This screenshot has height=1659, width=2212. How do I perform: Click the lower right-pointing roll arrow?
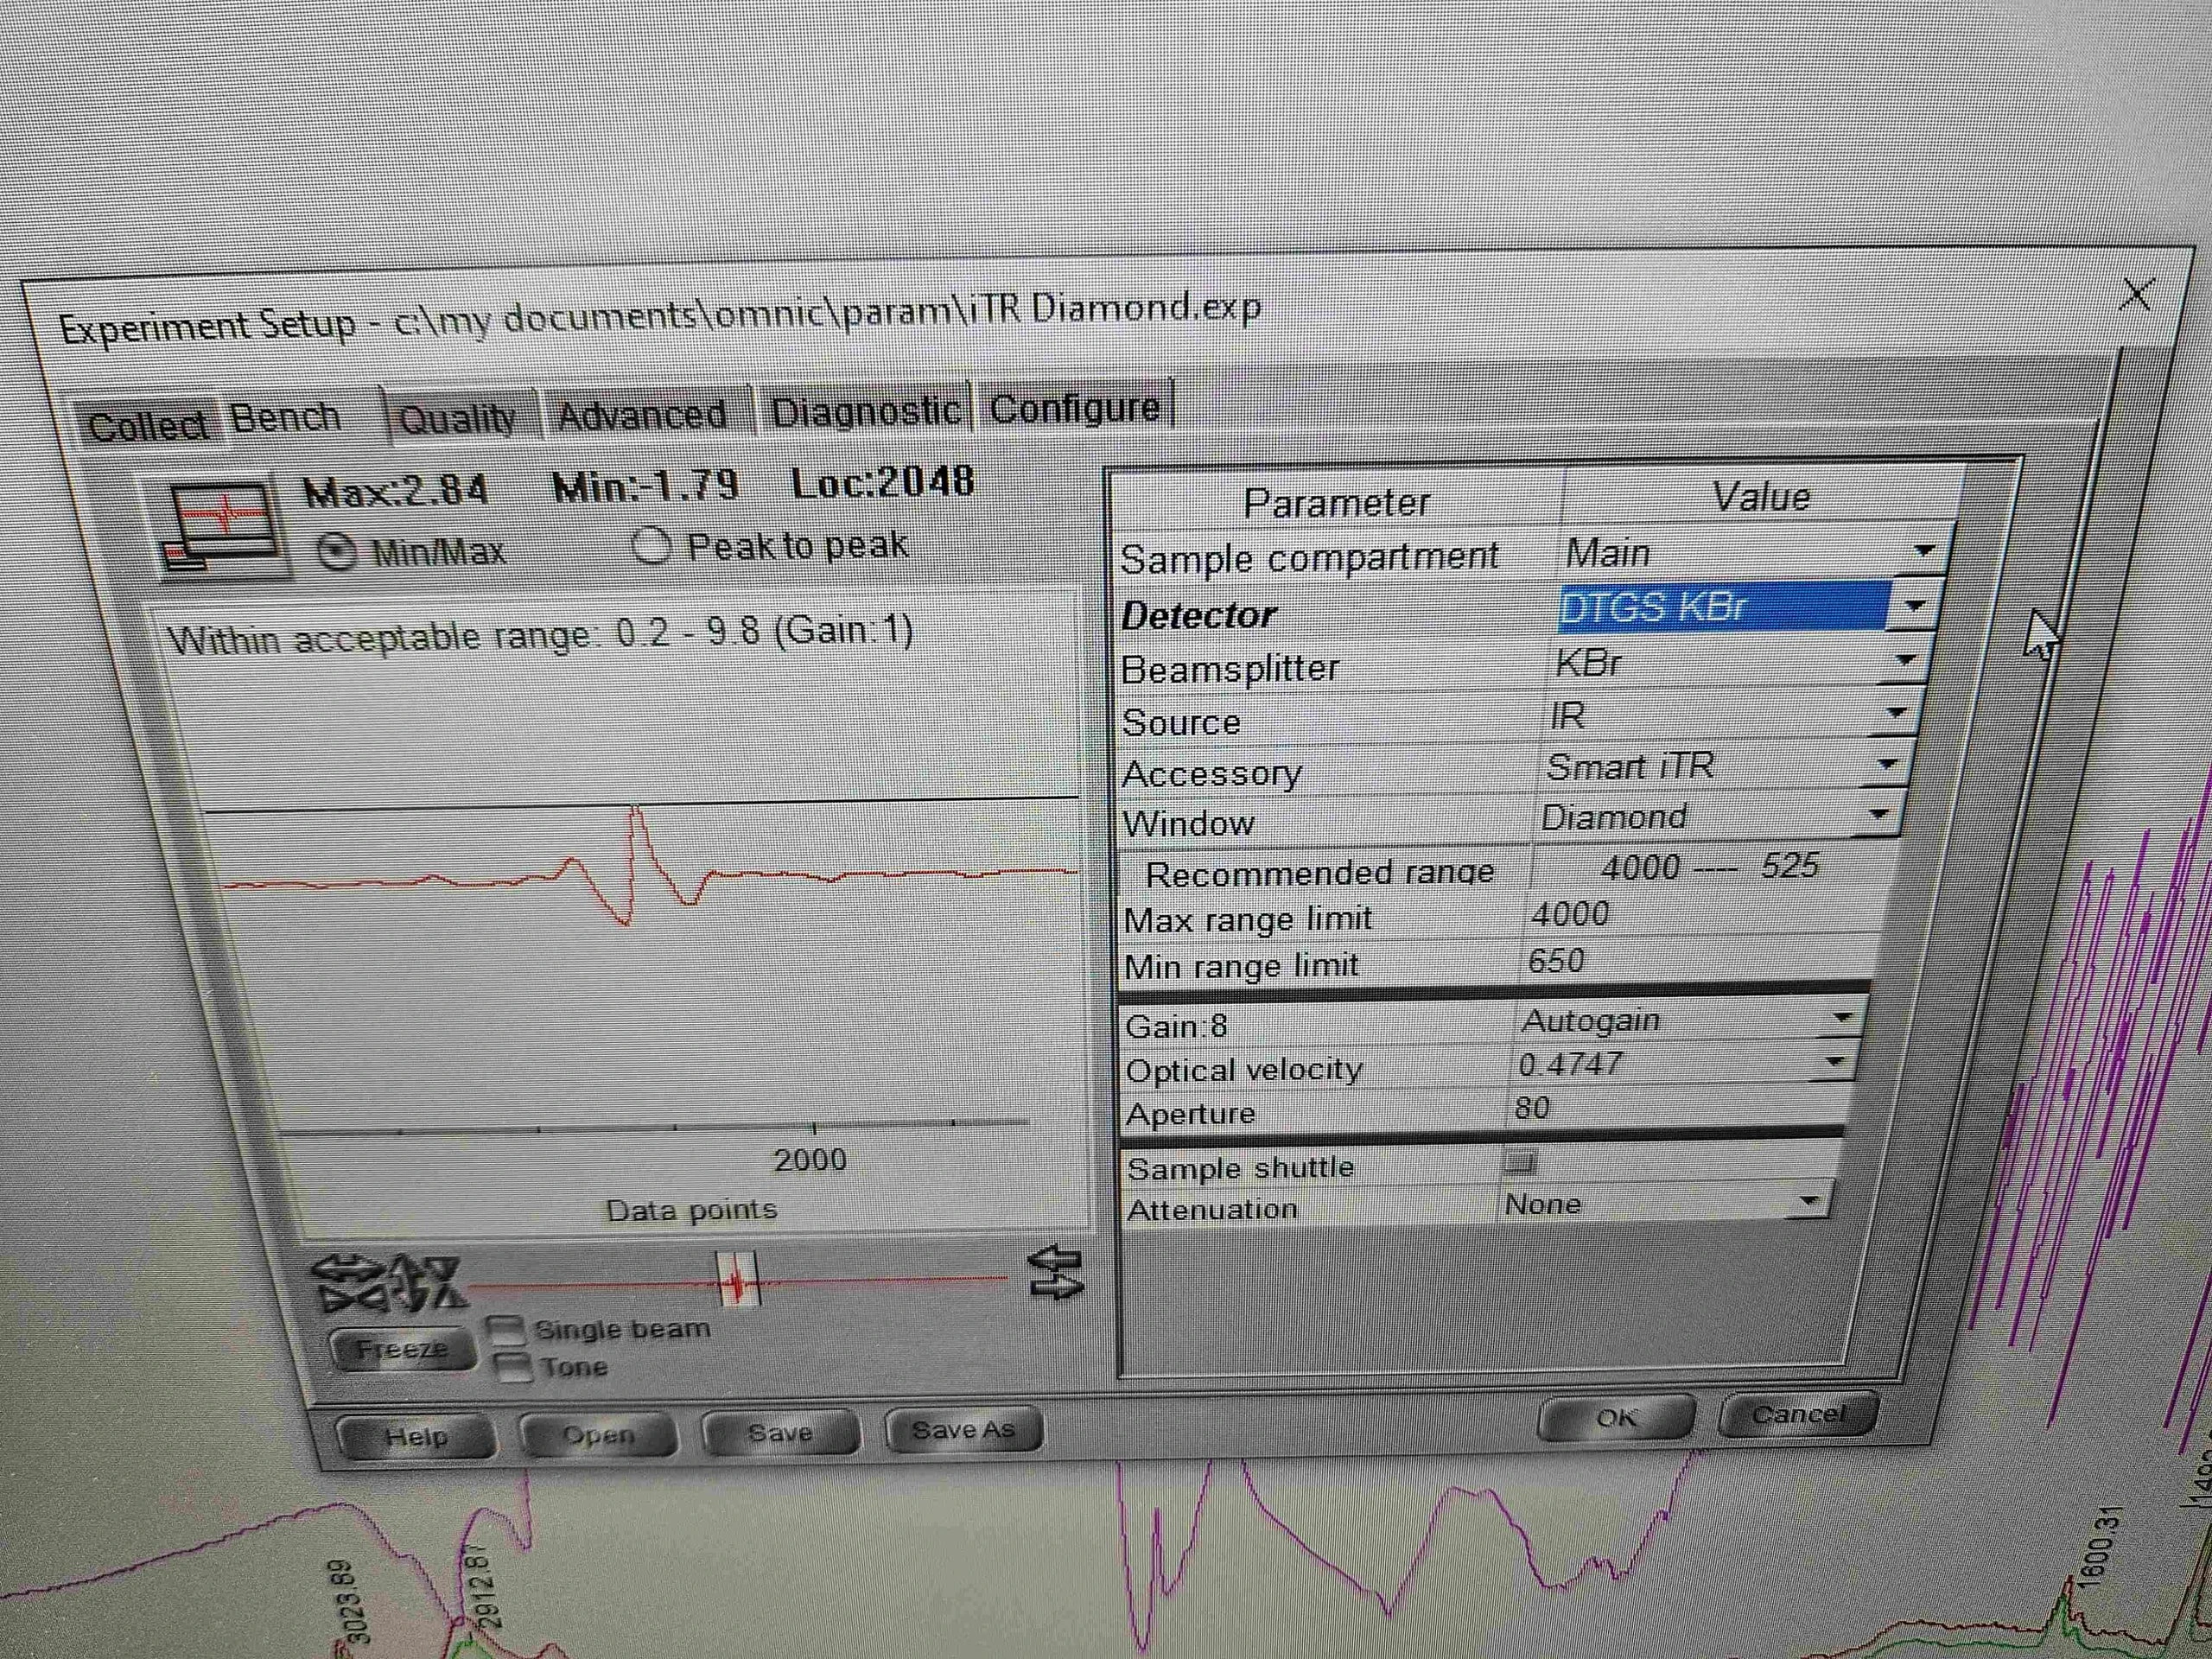pos(1057,1287)
